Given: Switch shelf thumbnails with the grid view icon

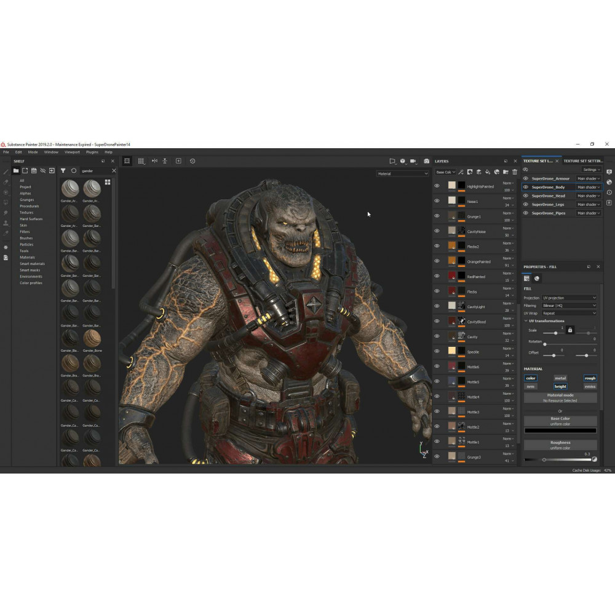Looking at the screenshot, I should tap(108, 182).
